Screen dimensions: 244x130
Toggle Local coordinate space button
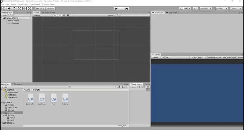[x=51, y=9]
